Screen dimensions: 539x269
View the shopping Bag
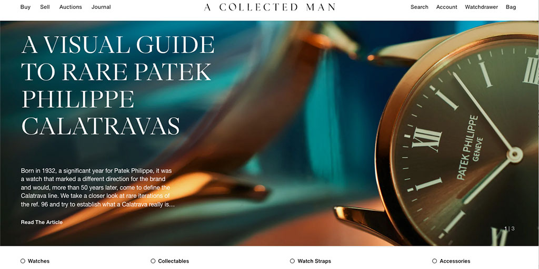[511, 7]
